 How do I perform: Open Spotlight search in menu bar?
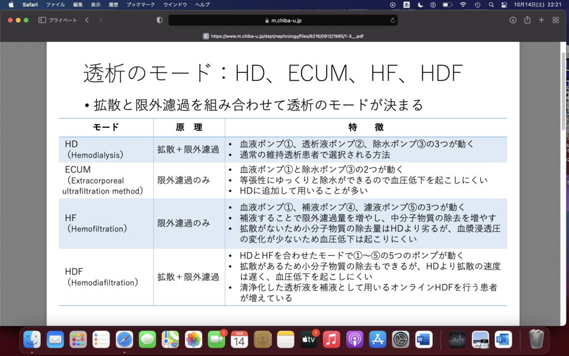tap(491, 4)
